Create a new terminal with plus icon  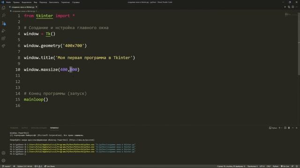point(279,128)
